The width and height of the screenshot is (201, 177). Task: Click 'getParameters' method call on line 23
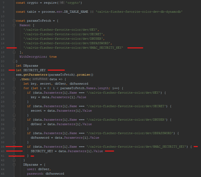click(35, 75)
